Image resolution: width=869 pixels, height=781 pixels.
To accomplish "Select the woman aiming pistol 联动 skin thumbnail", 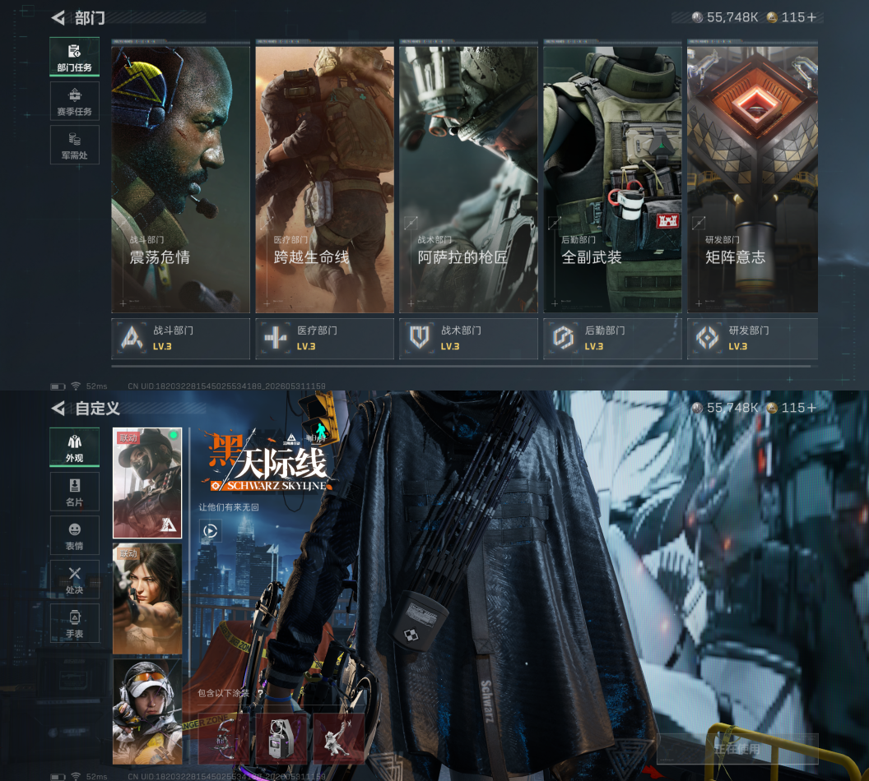I will click(x=147, y=598).
